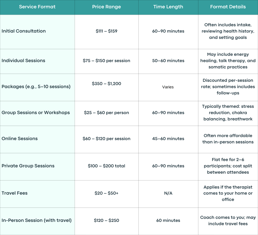Screen dimensions: 258x235
Task: Click the Coach comes to you details text
Action: point(228,221)
